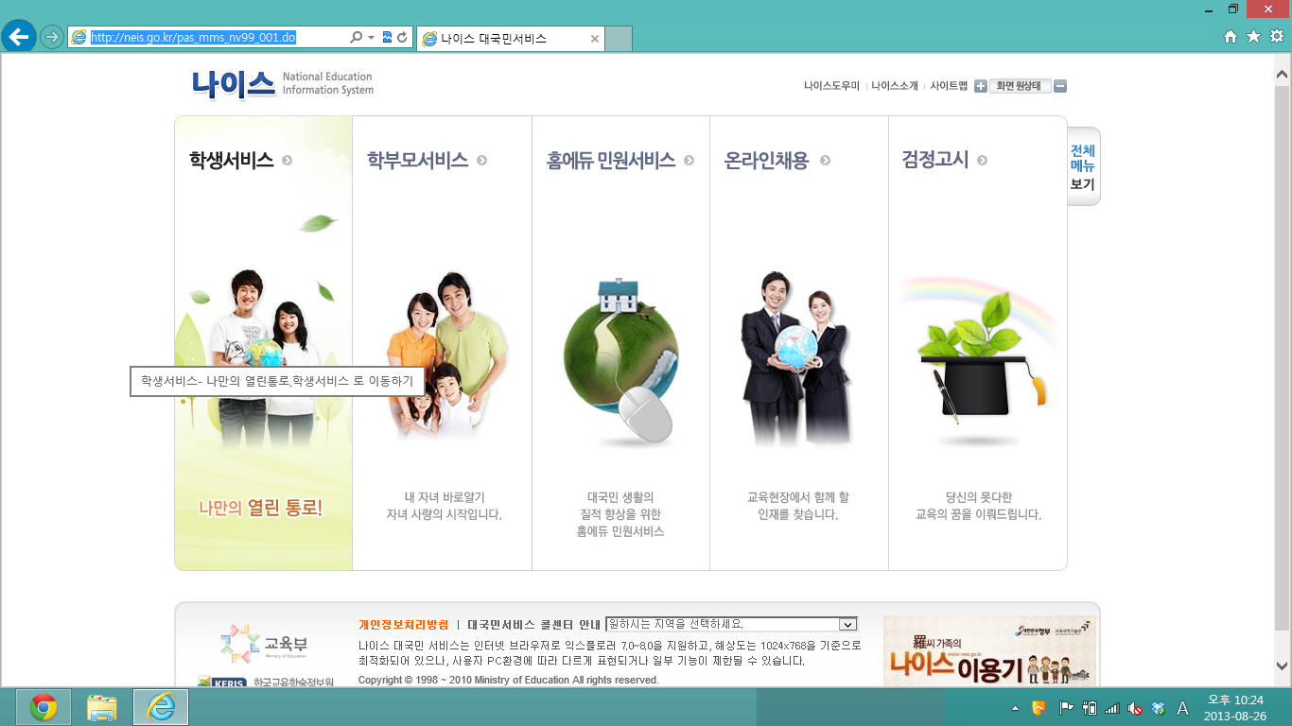Open Google Chrome from taskbar
Viewport: 1292px width, 726px height.
click(x=43, y=707)
